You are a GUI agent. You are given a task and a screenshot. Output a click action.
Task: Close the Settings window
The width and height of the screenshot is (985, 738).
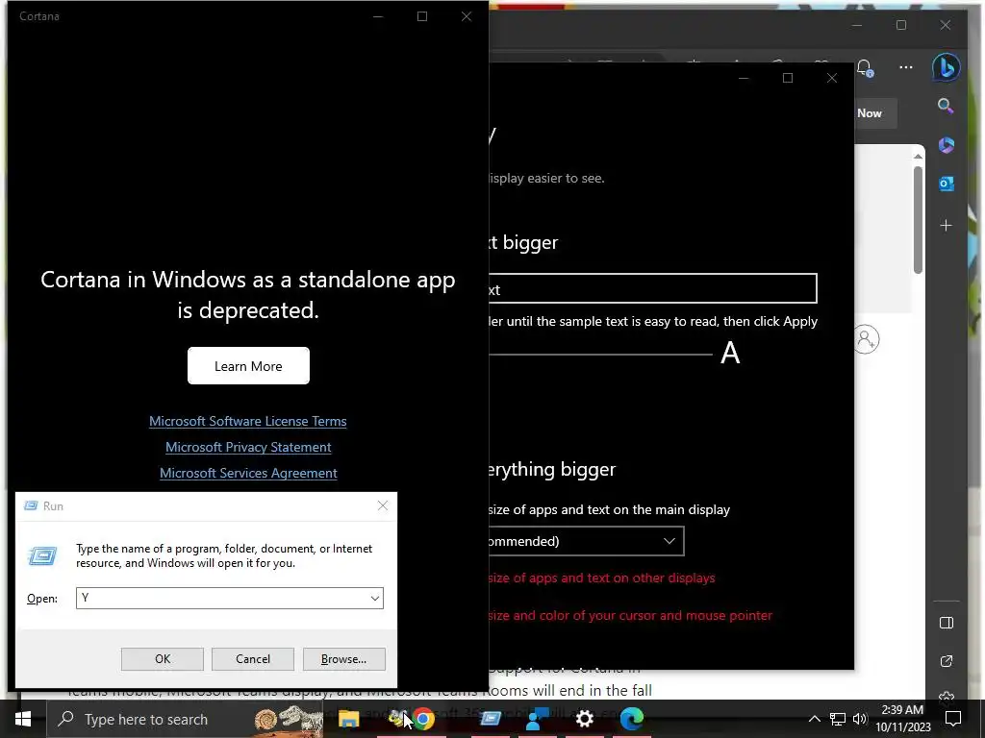[832, 78]
